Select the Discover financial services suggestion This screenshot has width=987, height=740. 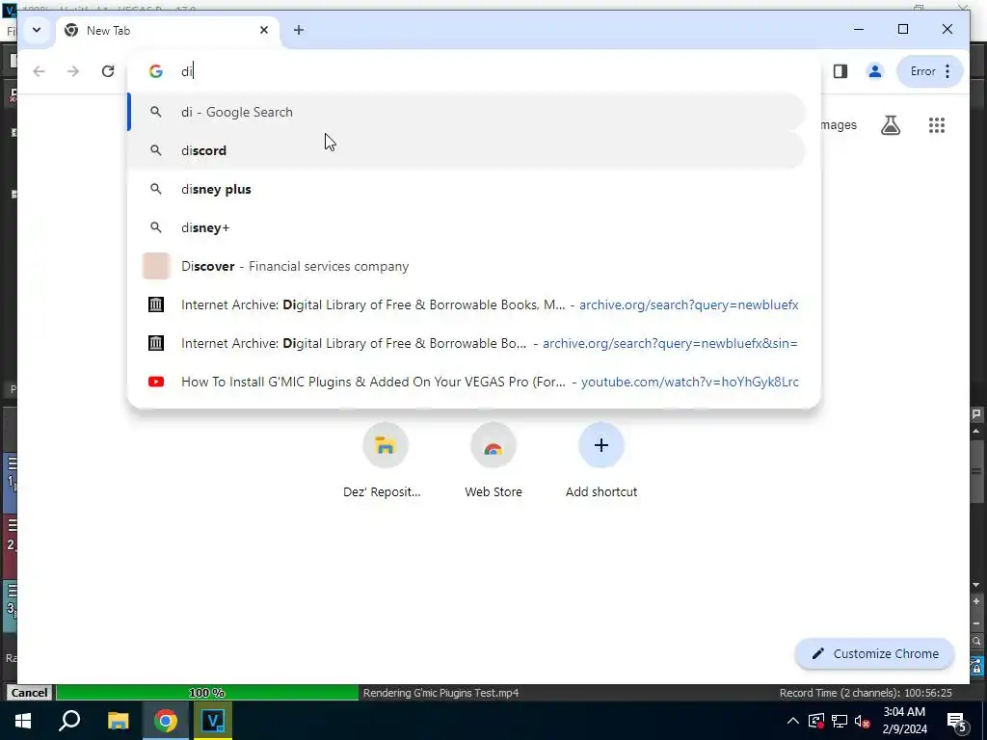point(467,266)
